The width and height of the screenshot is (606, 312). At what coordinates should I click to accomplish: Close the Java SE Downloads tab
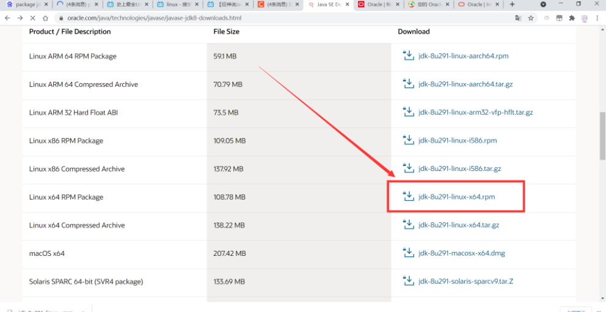(x=348, y=5)
